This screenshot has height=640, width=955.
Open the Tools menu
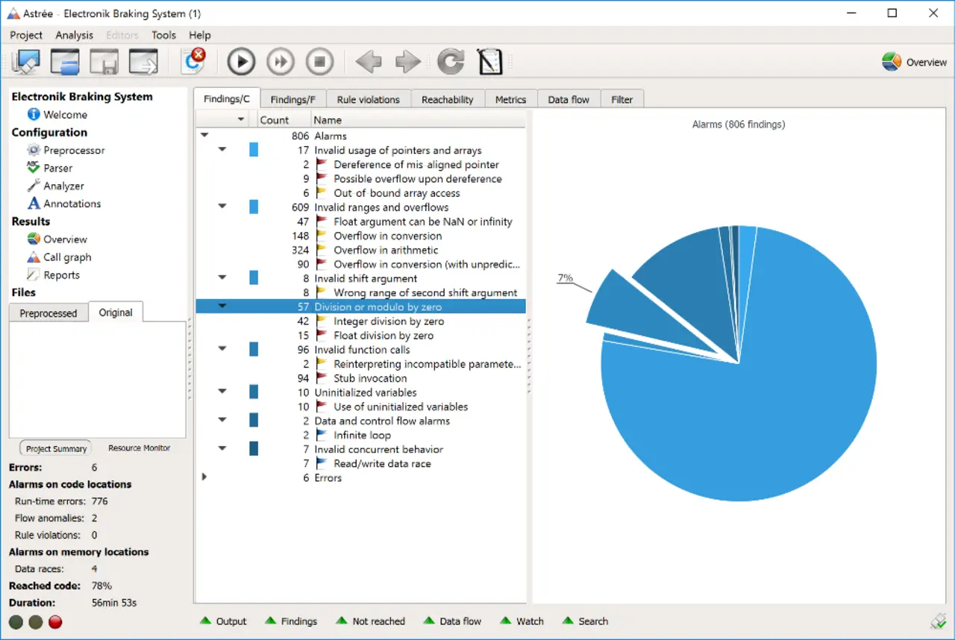point(164,35)
